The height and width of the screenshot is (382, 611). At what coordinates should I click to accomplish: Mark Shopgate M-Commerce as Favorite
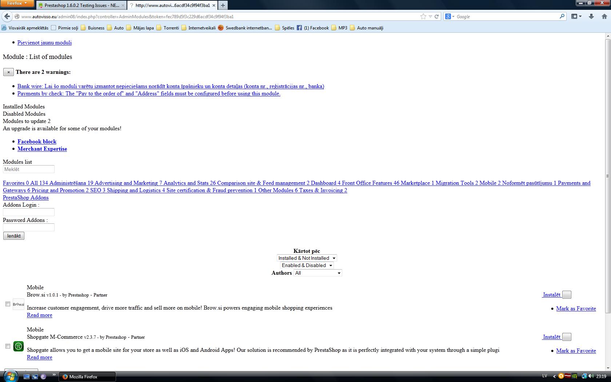tap(576, 351)
